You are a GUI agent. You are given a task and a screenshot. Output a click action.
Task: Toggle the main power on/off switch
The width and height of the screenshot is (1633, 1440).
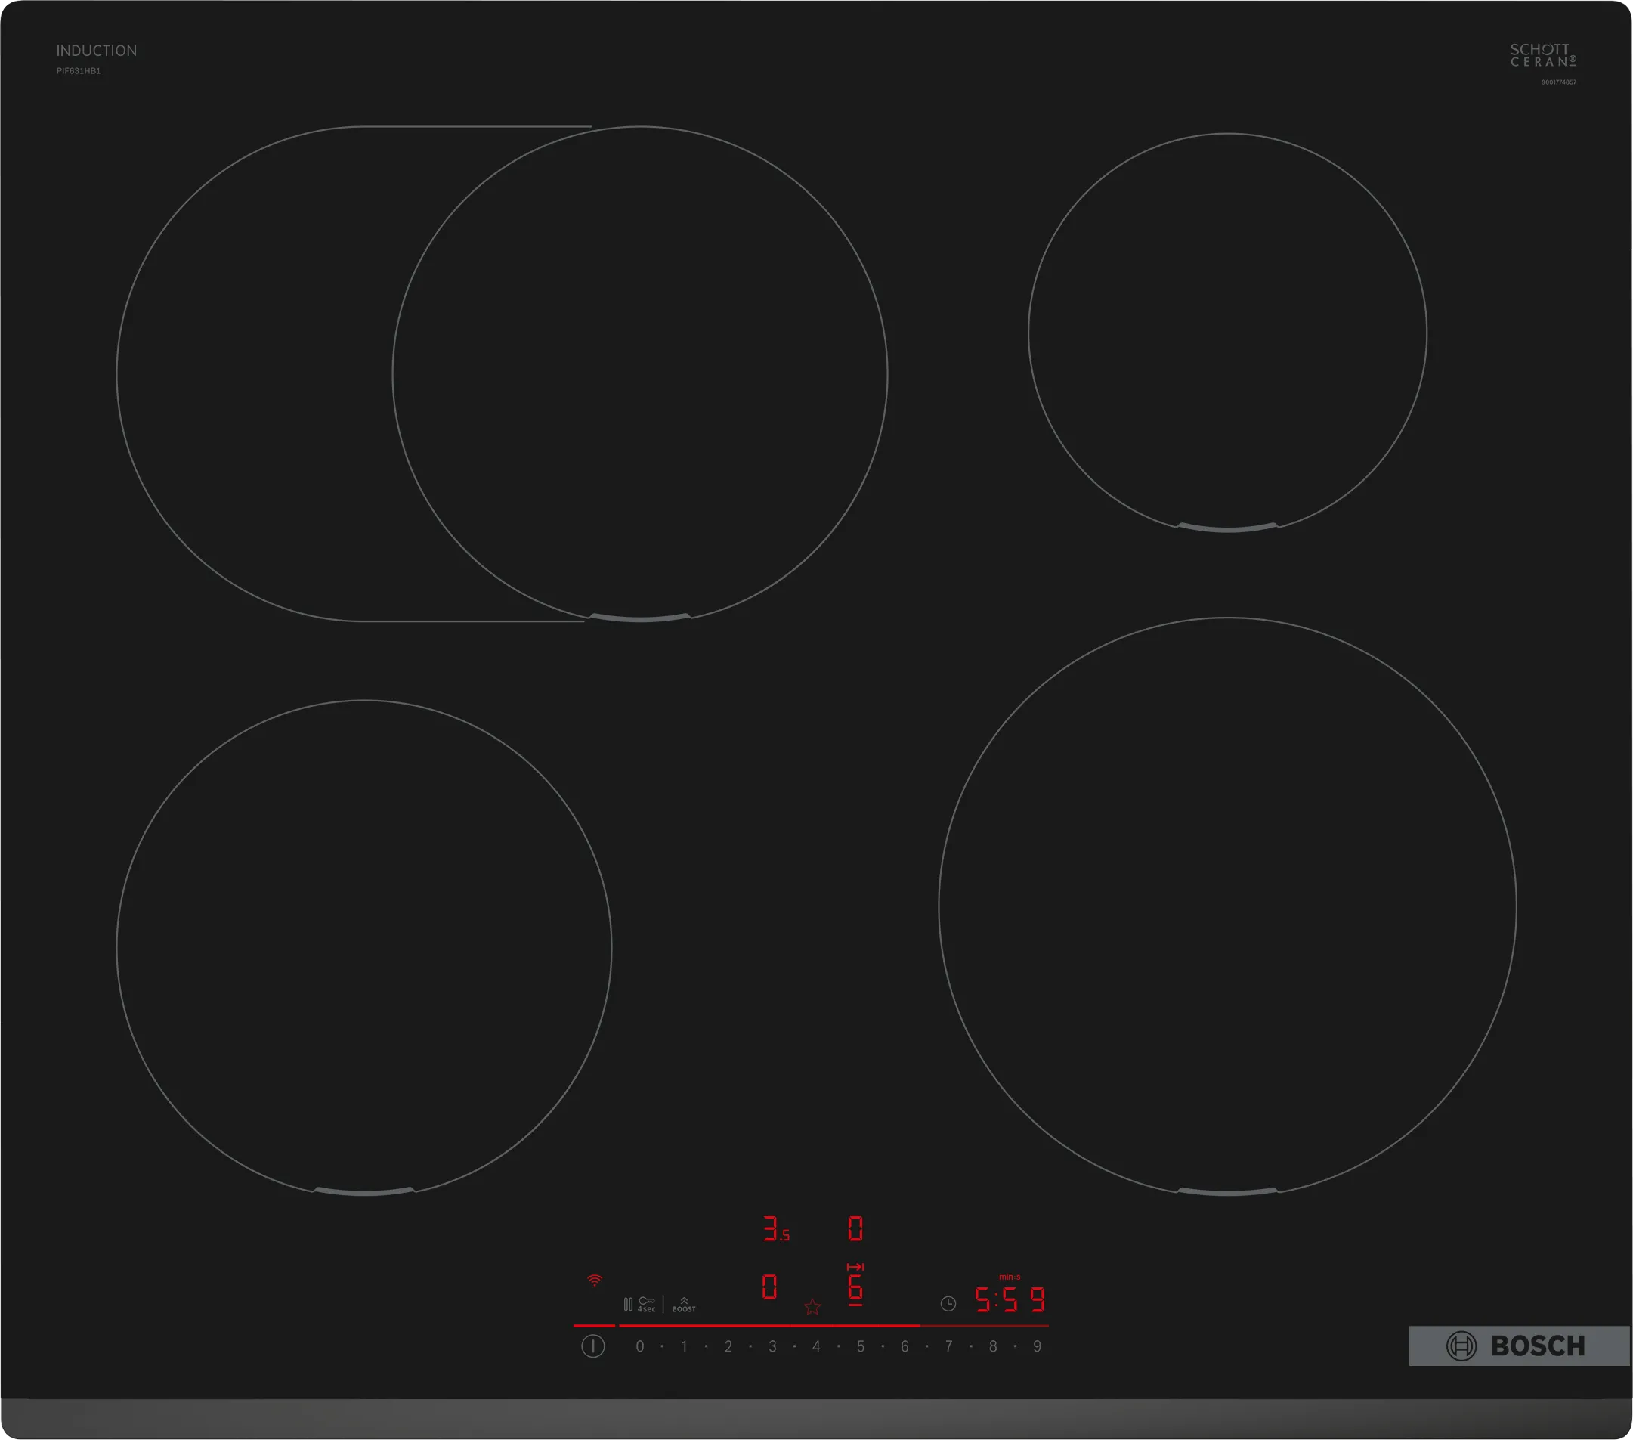tap(592, 1346)
